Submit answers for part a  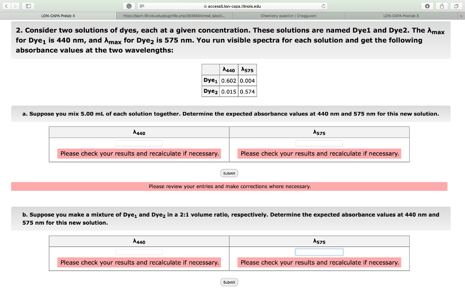tap(229, 173)
